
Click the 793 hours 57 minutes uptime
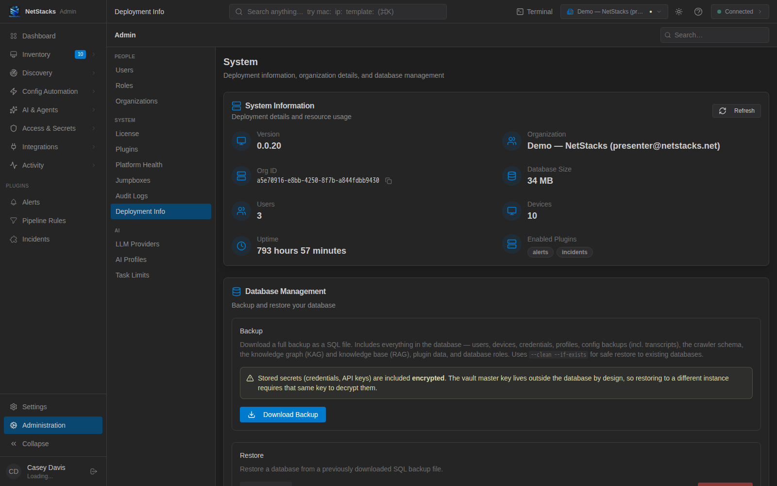[302, 251]
